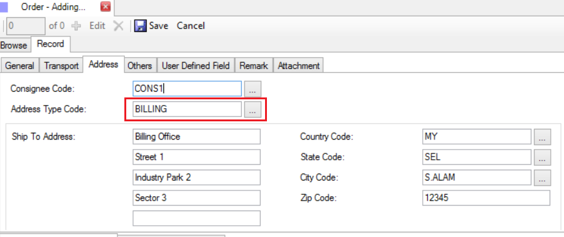Screen dimensions: 564x237
Task: Click the Address Type Code field BILLING
Action: [x=187, y=109]
